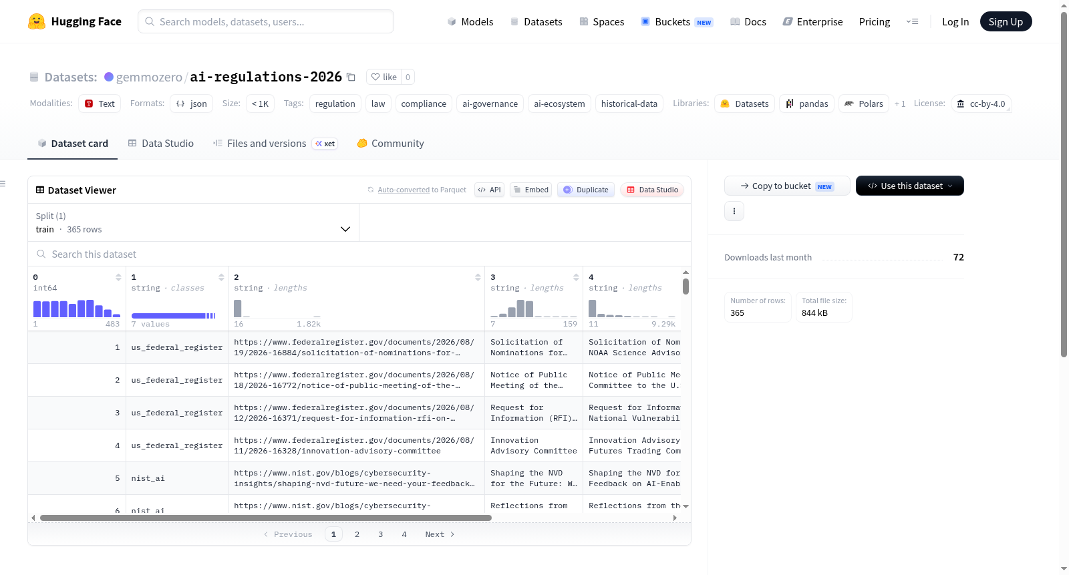Expand the +1 more libraries
This screenshot has width=1069, height=575.
(900, 104)
